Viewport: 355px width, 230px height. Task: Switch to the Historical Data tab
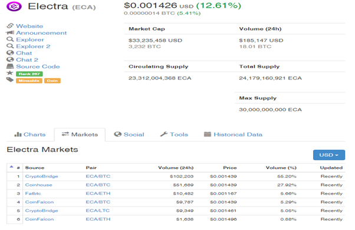pyautogui.click(x=233, y=135)
